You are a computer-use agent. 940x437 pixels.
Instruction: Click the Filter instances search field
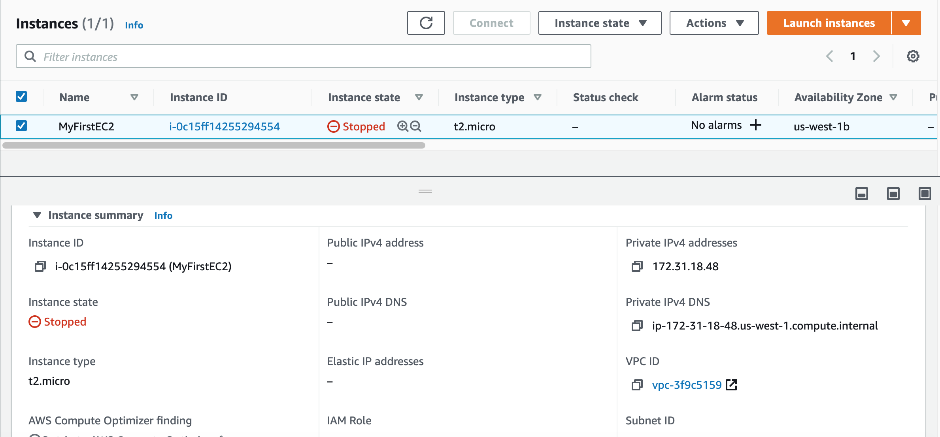(304, 57)
